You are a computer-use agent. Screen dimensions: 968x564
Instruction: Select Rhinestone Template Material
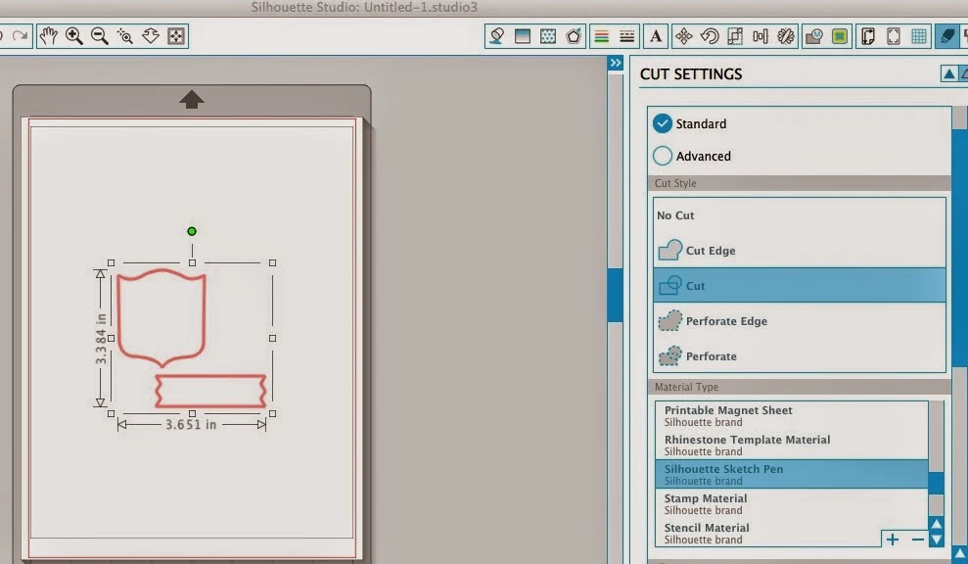(792, 445)
